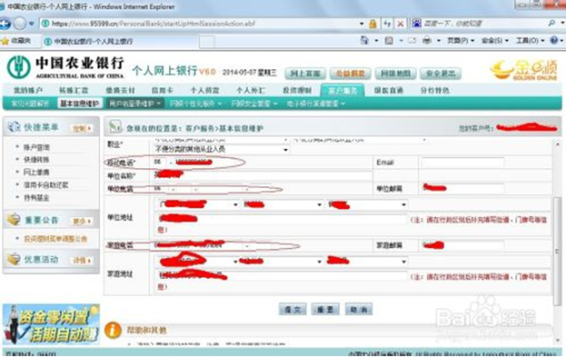Click the printer icon in IE toolbar
This screenshot has width=566, height=357.
[x=427, y=41]
